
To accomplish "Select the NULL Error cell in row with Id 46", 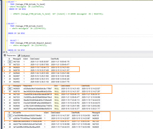I will [x=57, y=88].
